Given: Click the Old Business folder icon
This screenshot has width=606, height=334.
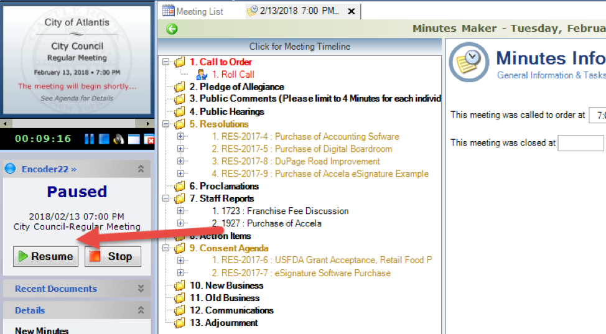Looking at the screenshot, I should point(179,298).
